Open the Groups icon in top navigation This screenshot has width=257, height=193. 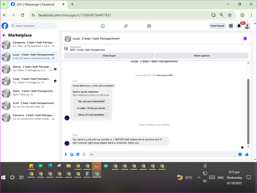pos(149,26)
